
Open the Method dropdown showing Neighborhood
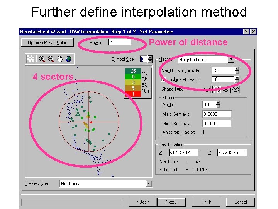(x=231, y=59)
